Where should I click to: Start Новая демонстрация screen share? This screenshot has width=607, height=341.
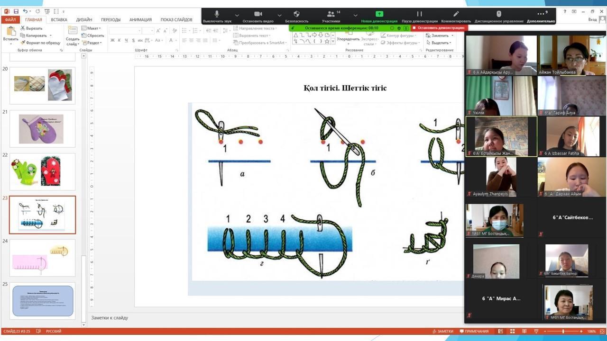379,15
